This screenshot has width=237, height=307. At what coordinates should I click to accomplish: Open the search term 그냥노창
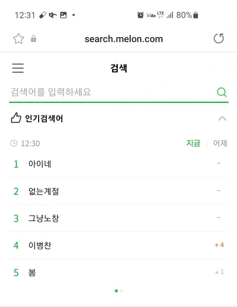click(44, 218)
